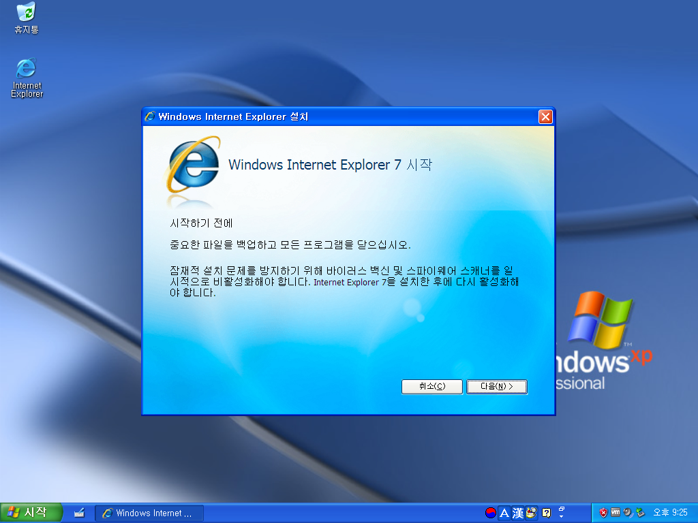Open the VMware Tools tray icon
698x523 pixels.
616,512
